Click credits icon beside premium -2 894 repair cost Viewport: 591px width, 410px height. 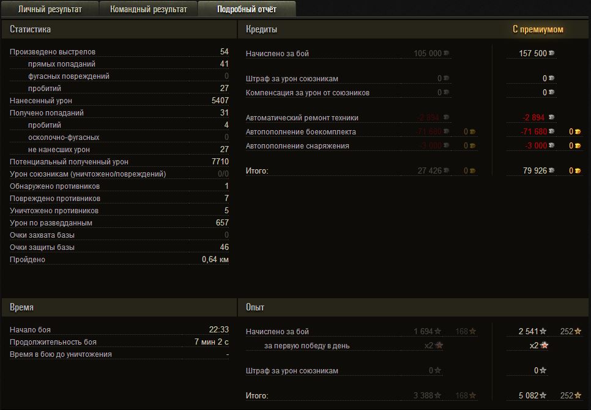point(552,118)
